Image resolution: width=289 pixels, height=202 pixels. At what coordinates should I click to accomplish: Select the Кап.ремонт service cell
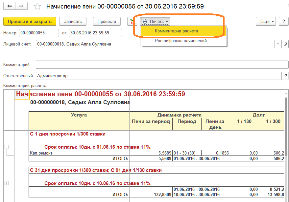(79, 153)
